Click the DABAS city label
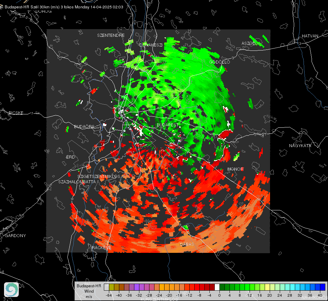This screenshot has width=328, height=301. coord(187,244)
